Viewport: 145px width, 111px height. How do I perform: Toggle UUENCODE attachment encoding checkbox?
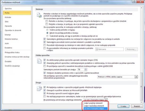45,66
